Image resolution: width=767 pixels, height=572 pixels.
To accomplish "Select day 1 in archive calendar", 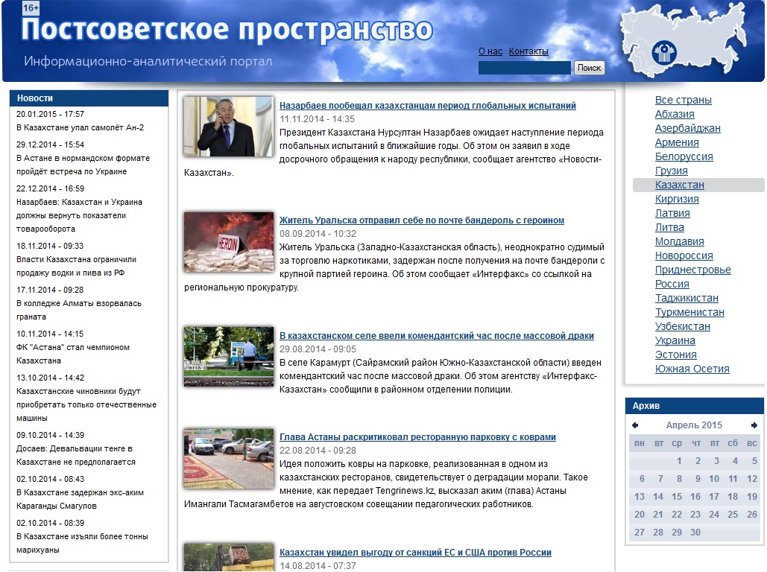I will [x=679, y=461].
